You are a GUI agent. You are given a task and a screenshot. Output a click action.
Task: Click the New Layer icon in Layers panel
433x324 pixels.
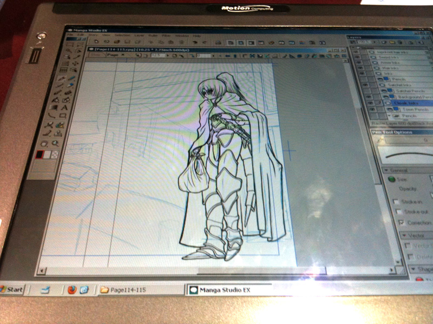(384, 42)
